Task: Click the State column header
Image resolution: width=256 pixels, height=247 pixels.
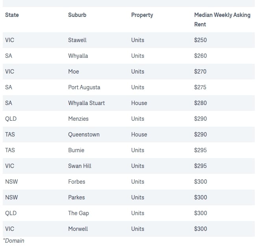Action: 12,15
